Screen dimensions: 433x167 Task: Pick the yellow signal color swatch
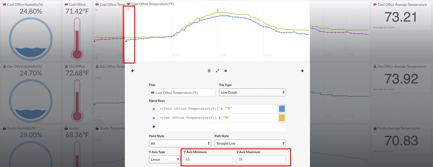pos(282,118)
